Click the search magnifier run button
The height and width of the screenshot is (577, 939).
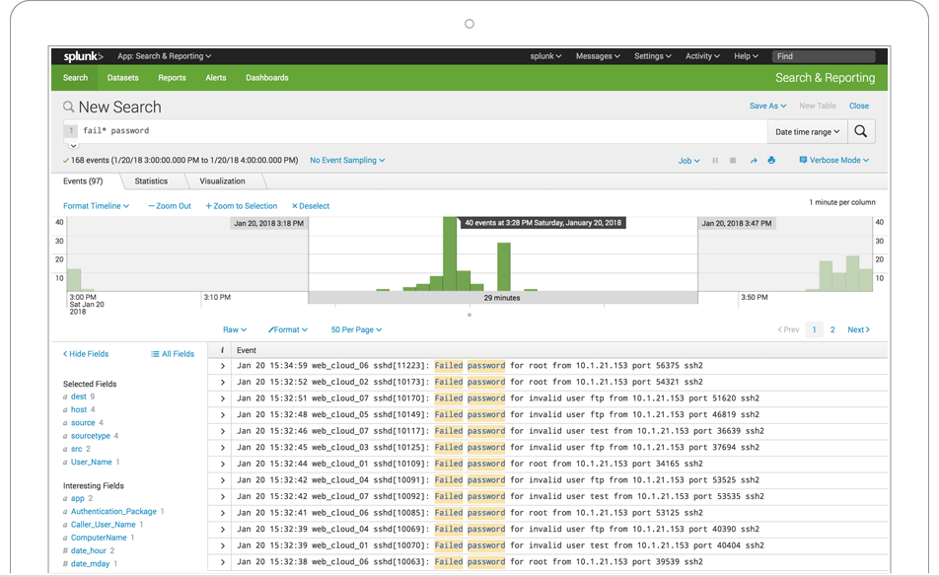[860, 132]
